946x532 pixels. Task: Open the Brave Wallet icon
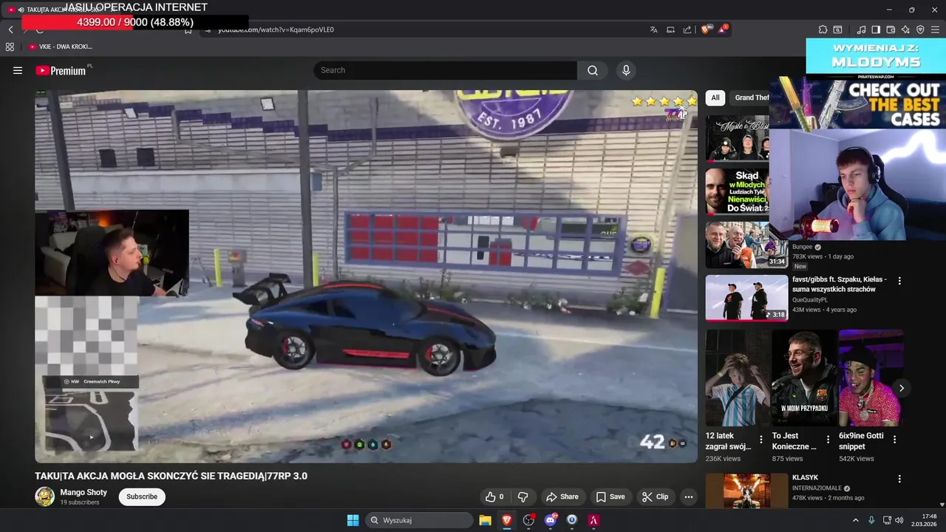pyautogui.click(x=891, y=30)
